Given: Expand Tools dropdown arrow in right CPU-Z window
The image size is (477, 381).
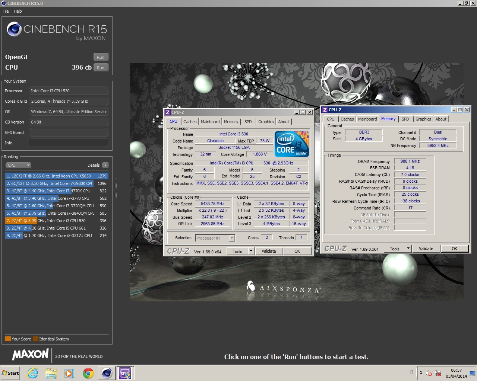Looking at the screenshot, I should coord(408,249).
